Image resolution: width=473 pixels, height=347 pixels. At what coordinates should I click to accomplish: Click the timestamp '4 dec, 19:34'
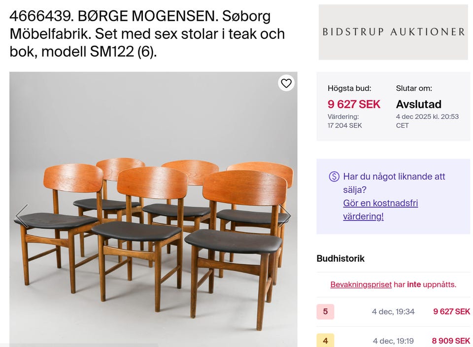tap(394, 312)
